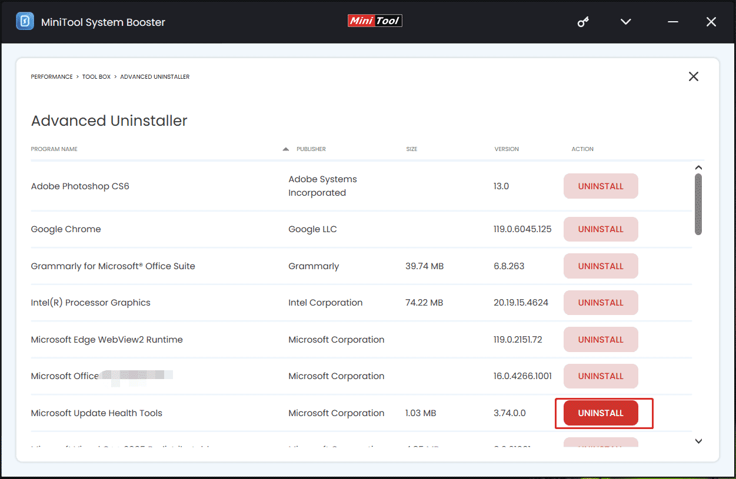Screen dimensions: 736x479
Task: Click version 13.0 of Photoshop
Action: 501,186
